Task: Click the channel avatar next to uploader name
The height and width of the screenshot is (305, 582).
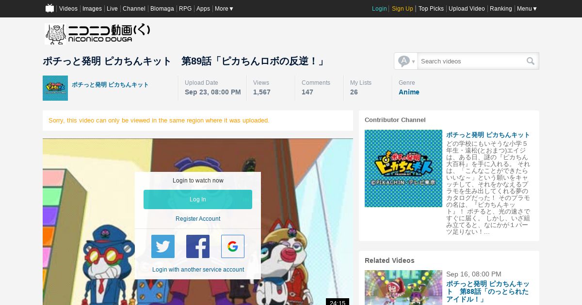Action: pyautogui.click(x=55, y=88)
